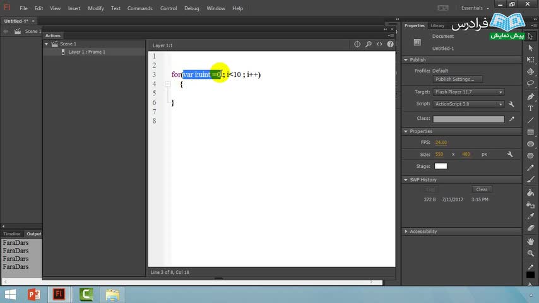The height and width of the screenshot is (303, 539).
Task: Open advanced size settings wrench
Action: (510, 154)
